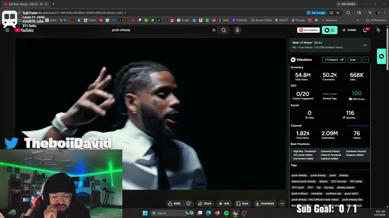Screen dimensions: 389x218
Task: Open KICKLET bookmark
Action: 281,20
